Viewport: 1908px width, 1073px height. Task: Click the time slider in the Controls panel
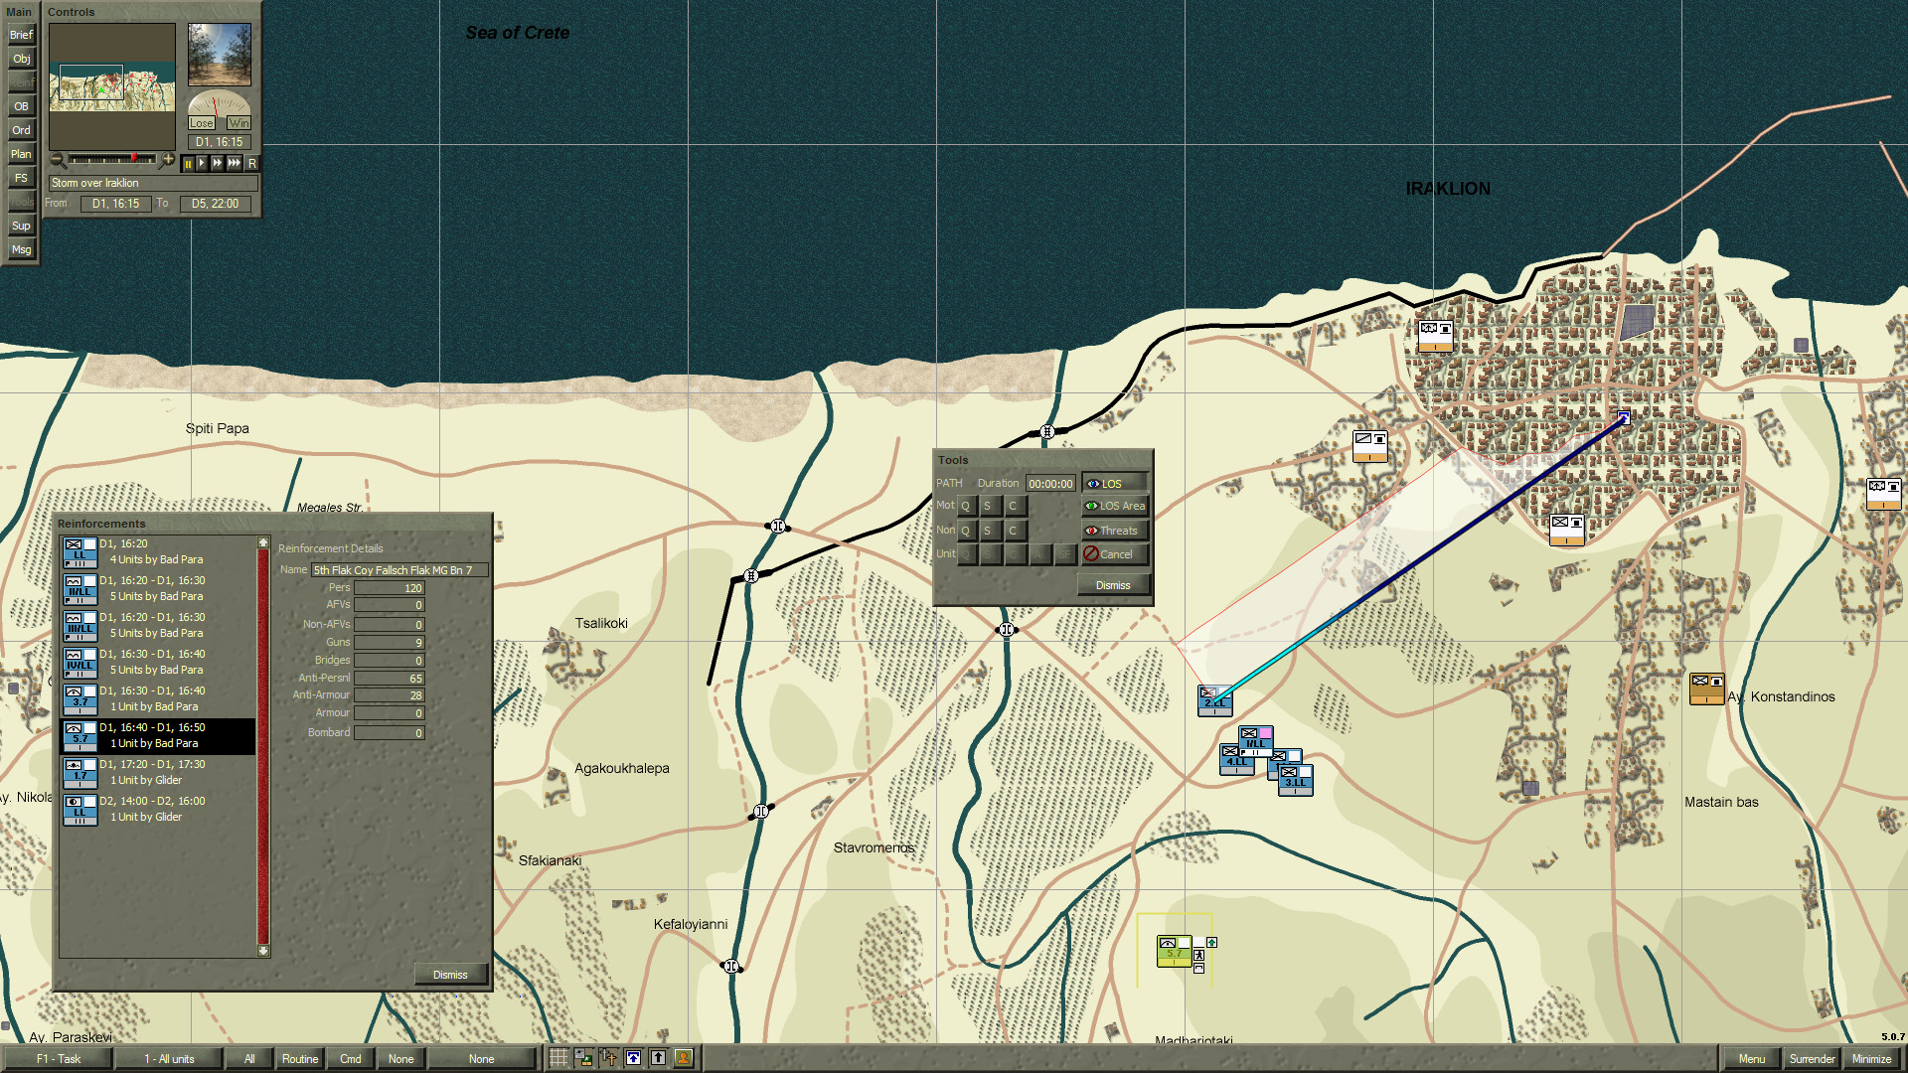(x=111, y=159)
